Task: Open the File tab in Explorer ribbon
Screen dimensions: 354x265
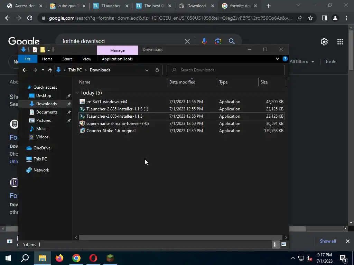Action: click(28, 59)
